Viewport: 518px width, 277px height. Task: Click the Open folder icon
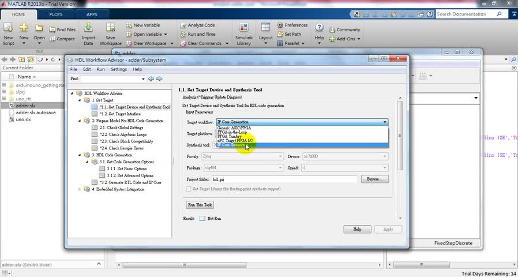pos(39,28)
